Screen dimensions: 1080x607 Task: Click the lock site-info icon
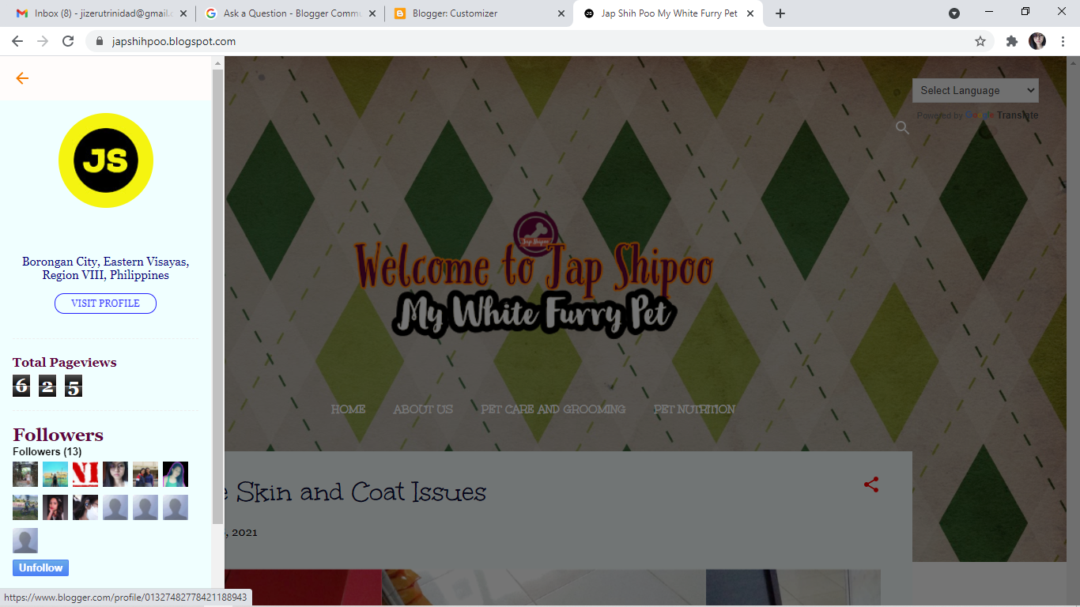tap(100, 41)
